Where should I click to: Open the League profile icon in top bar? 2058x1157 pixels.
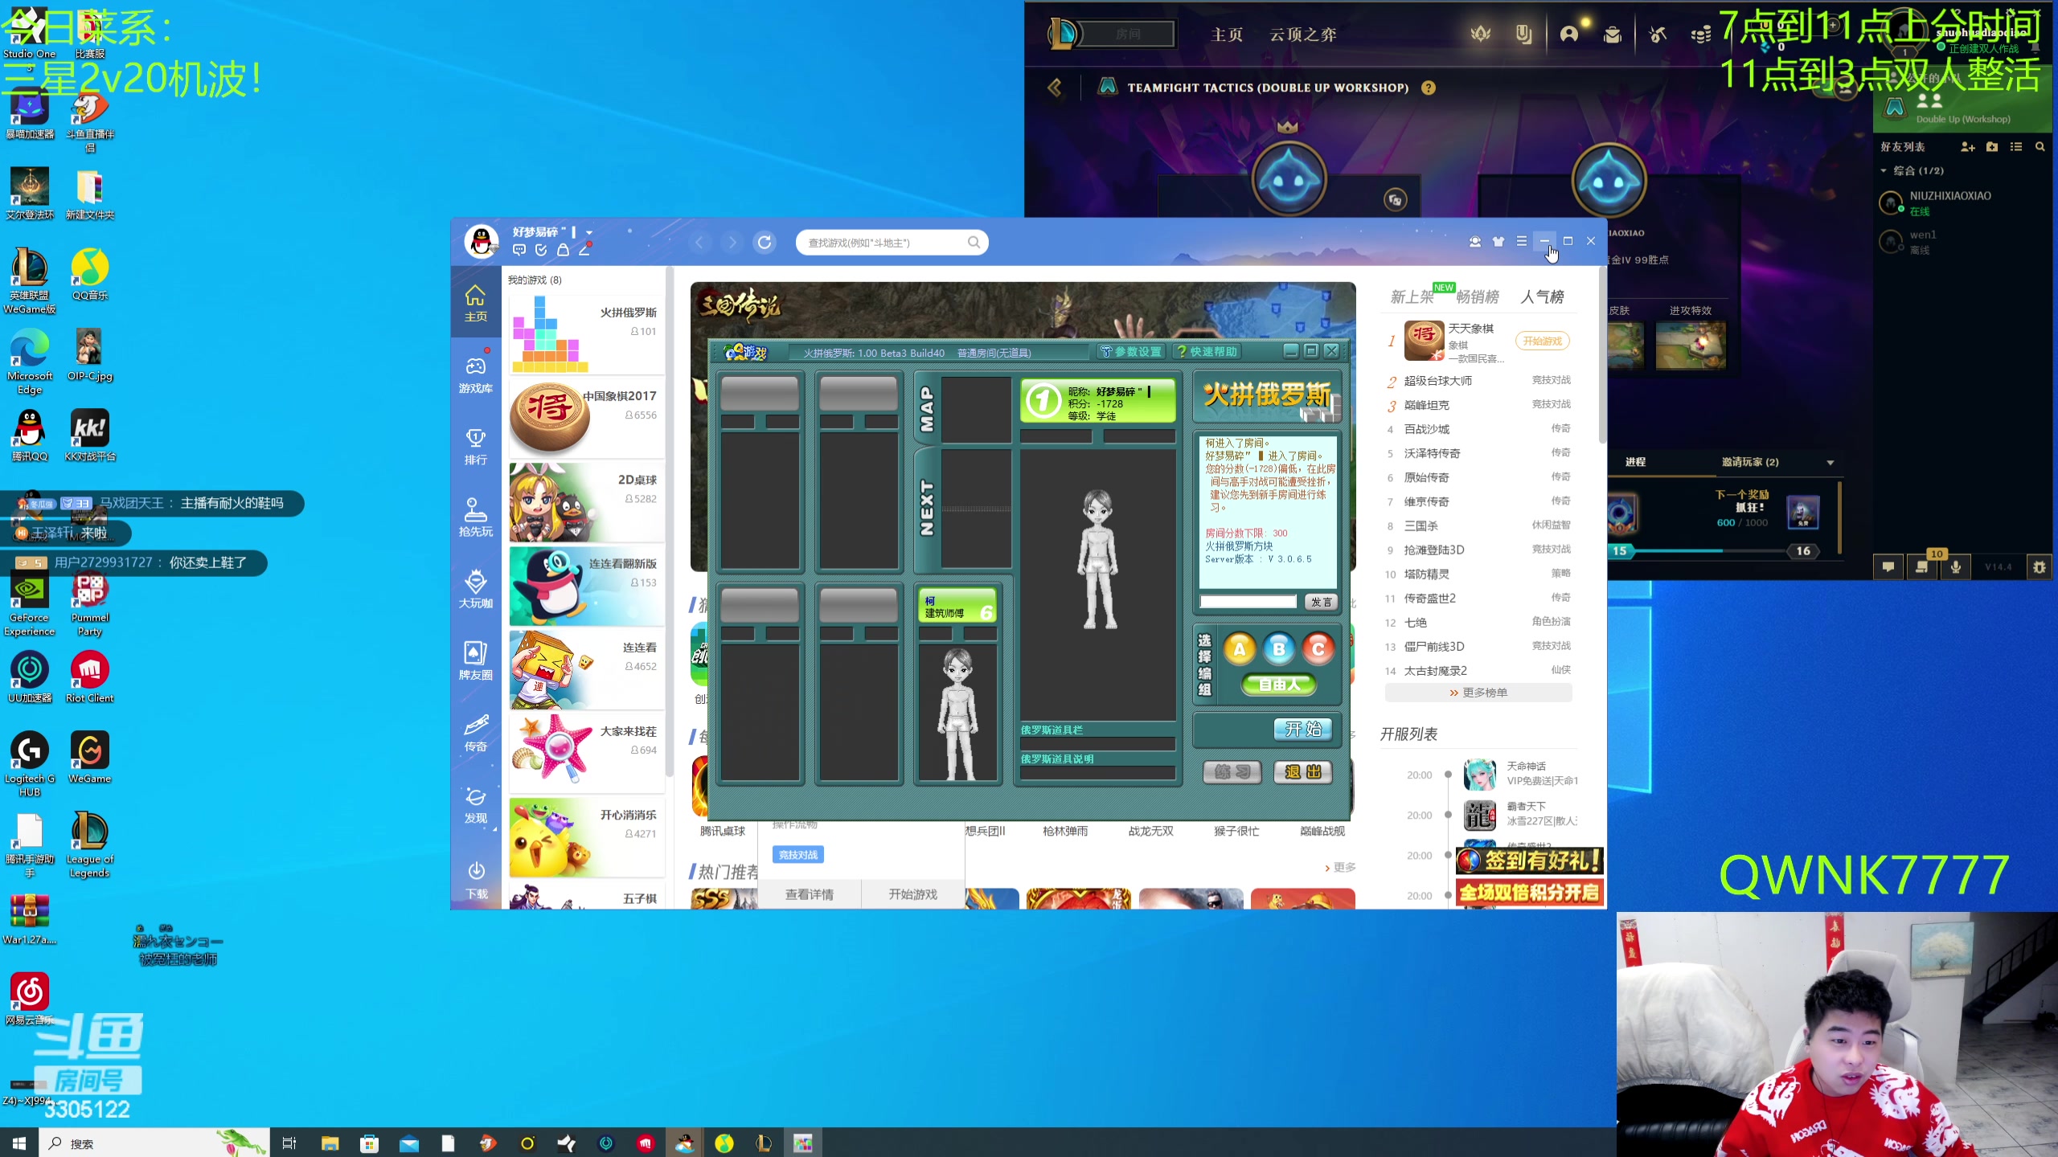pos(1568,35)
